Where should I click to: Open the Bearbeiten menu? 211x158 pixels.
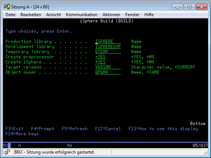click(x=31, y=15)
